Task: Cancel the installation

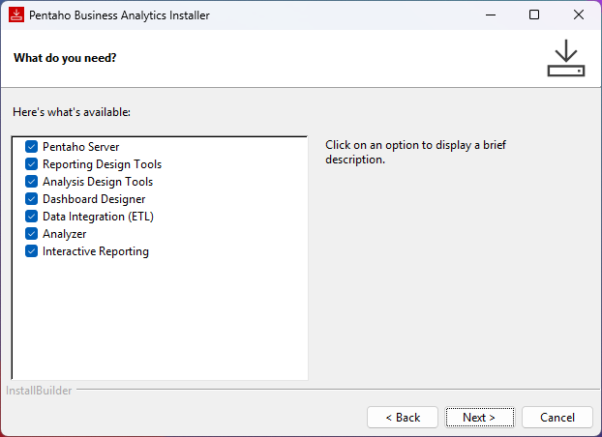Action: 557,418
